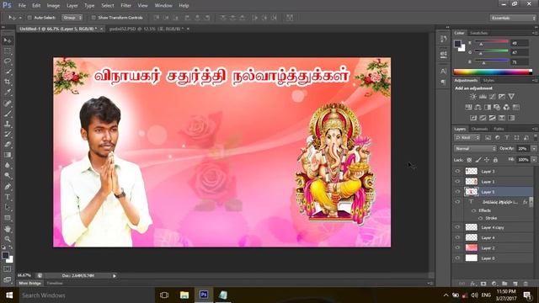Select the Brush tool
The height and width of the screenshot is (303, 539).
tap(8, 114)
